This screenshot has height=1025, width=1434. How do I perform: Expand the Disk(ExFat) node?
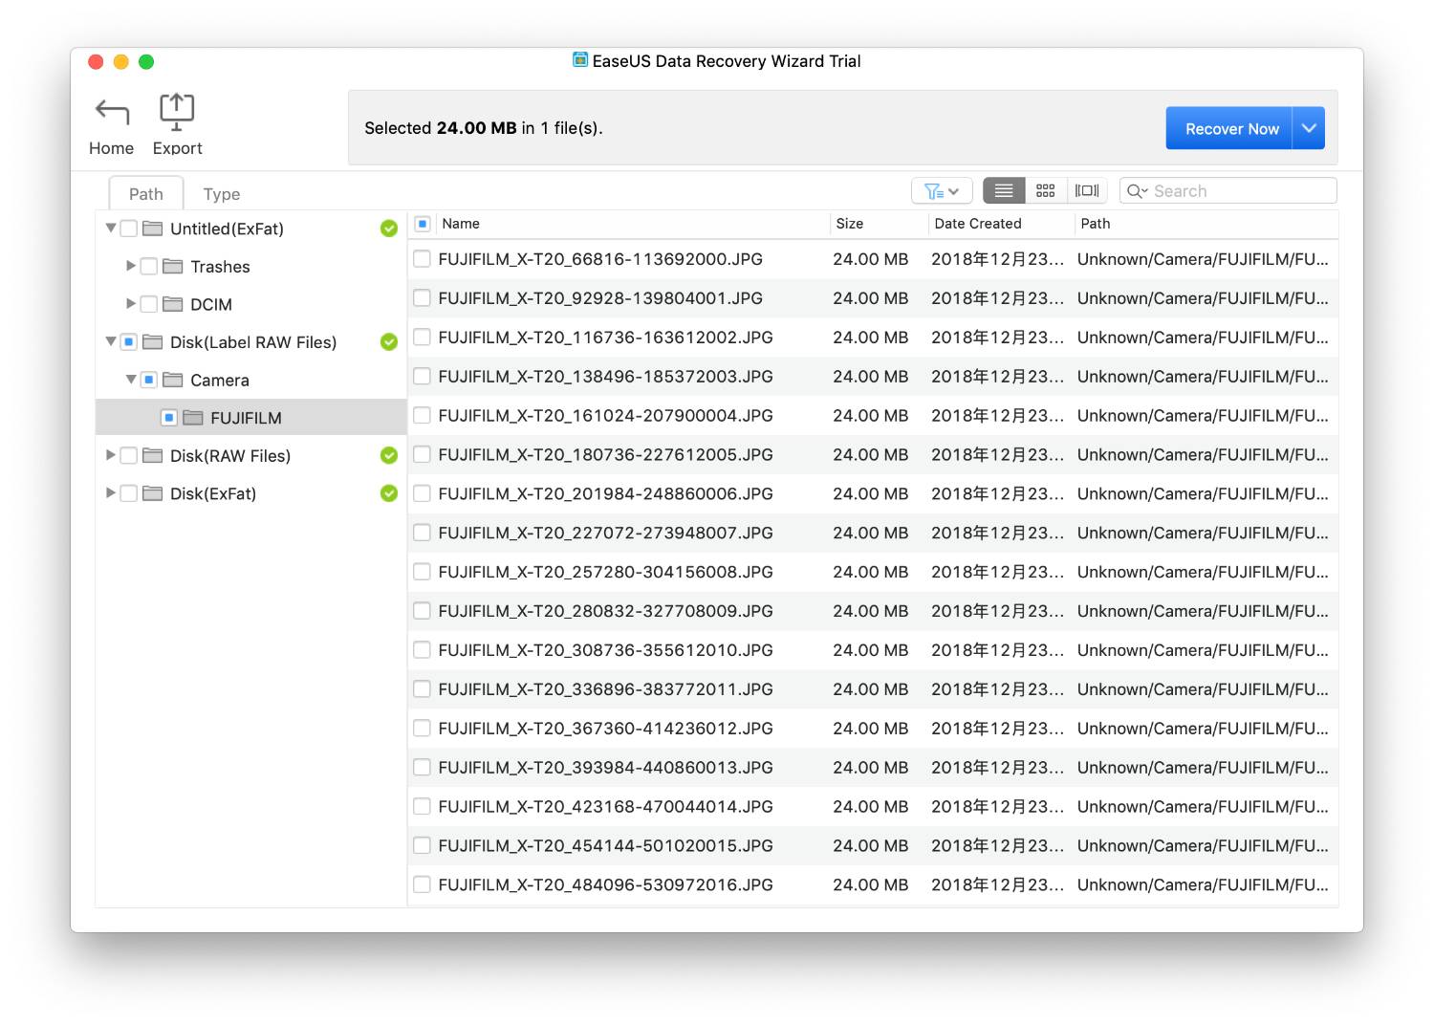(x=111, y=492)
